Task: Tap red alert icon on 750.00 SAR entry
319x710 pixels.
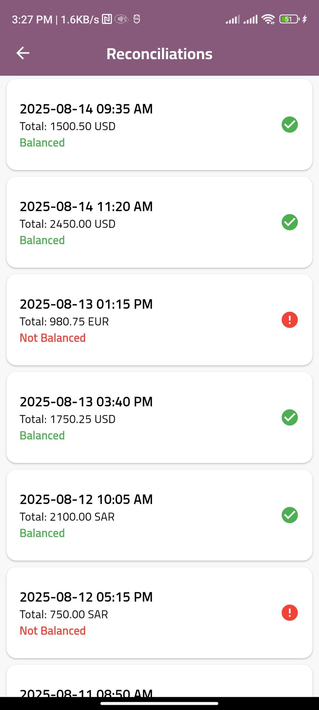Action: [x=289, y=613]
